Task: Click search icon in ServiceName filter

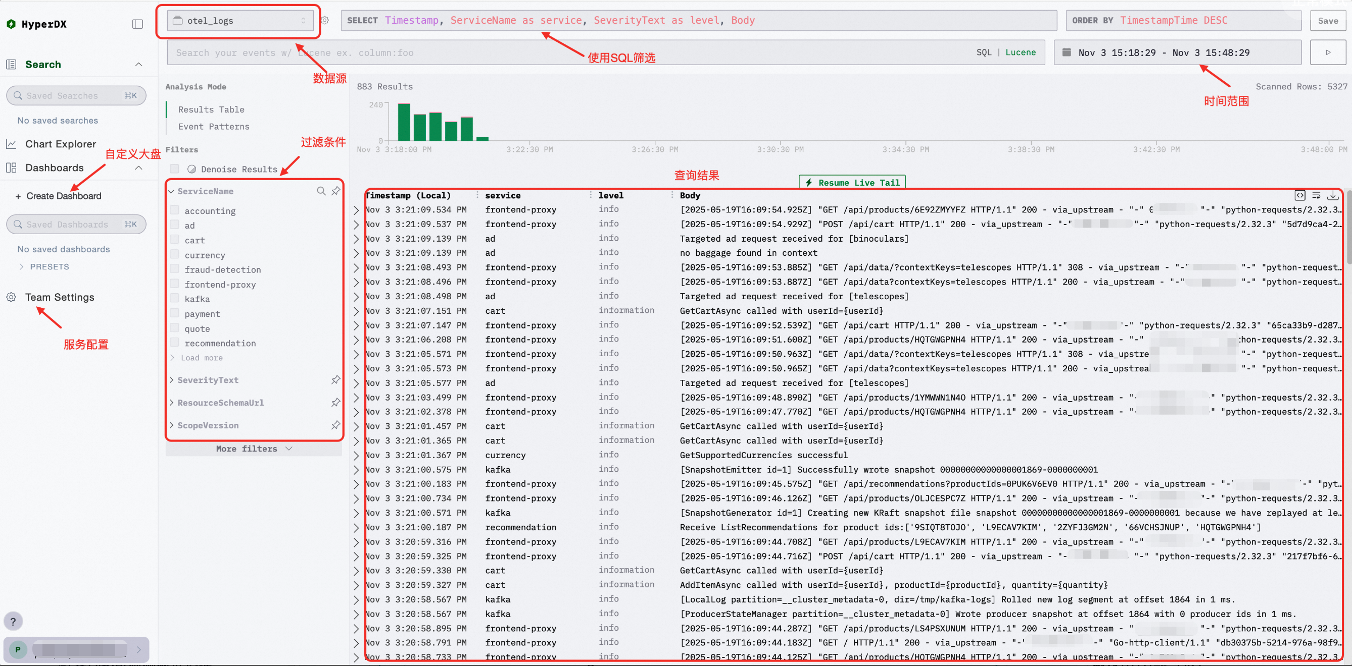Action: 321,191
